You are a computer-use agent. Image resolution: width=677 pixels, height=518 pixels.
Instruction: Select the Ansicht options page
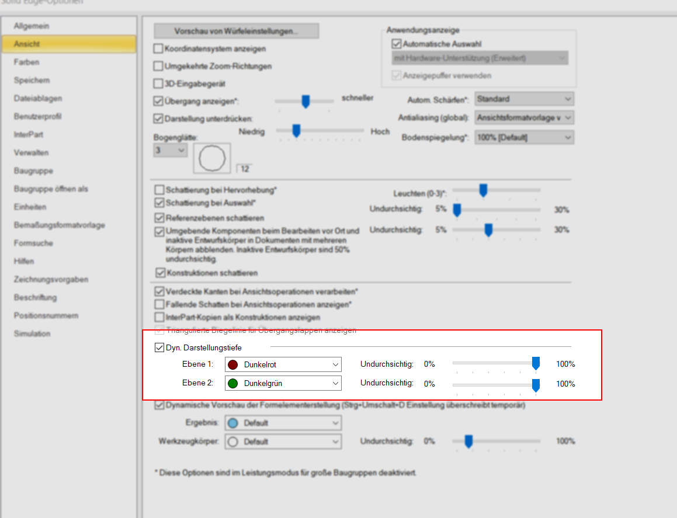(x=69, y=44)
